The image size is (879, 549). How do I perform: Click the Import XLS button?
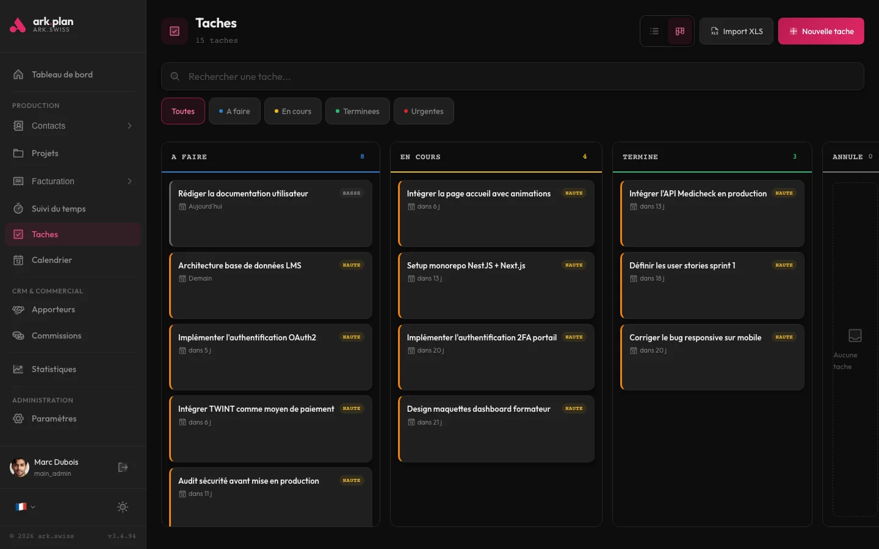[x=736, y=30]
